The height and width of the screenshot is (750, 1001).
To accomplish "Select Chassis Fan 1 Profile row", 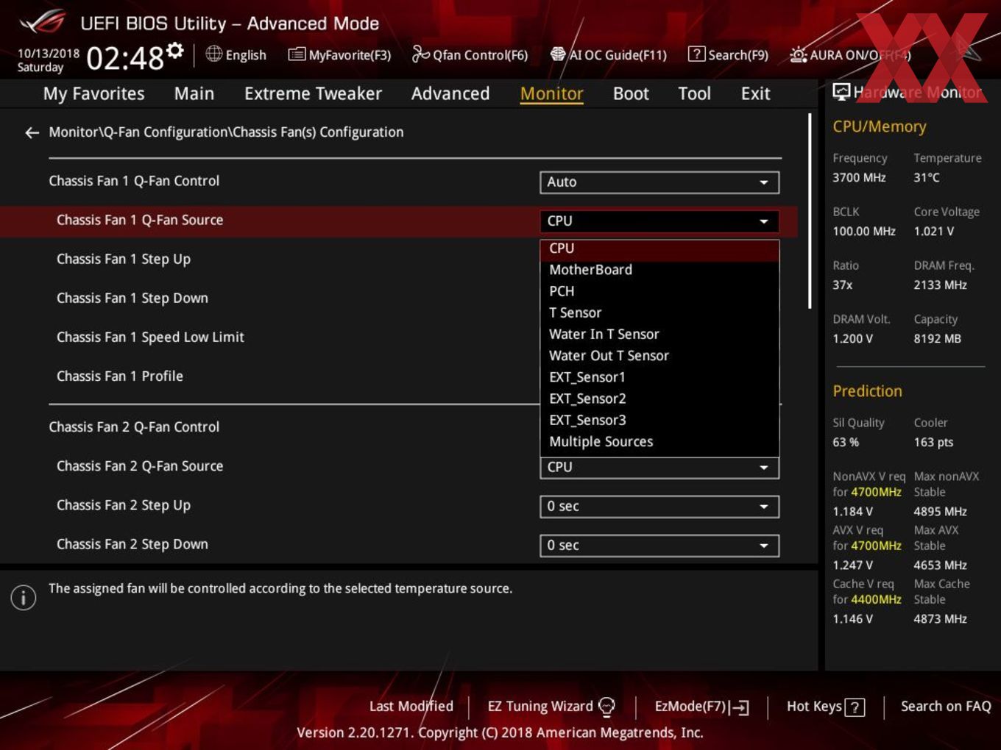I will point(397,376).
